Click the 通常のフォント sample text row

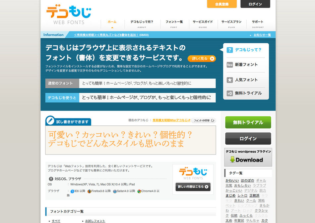(x=131, y=83)
